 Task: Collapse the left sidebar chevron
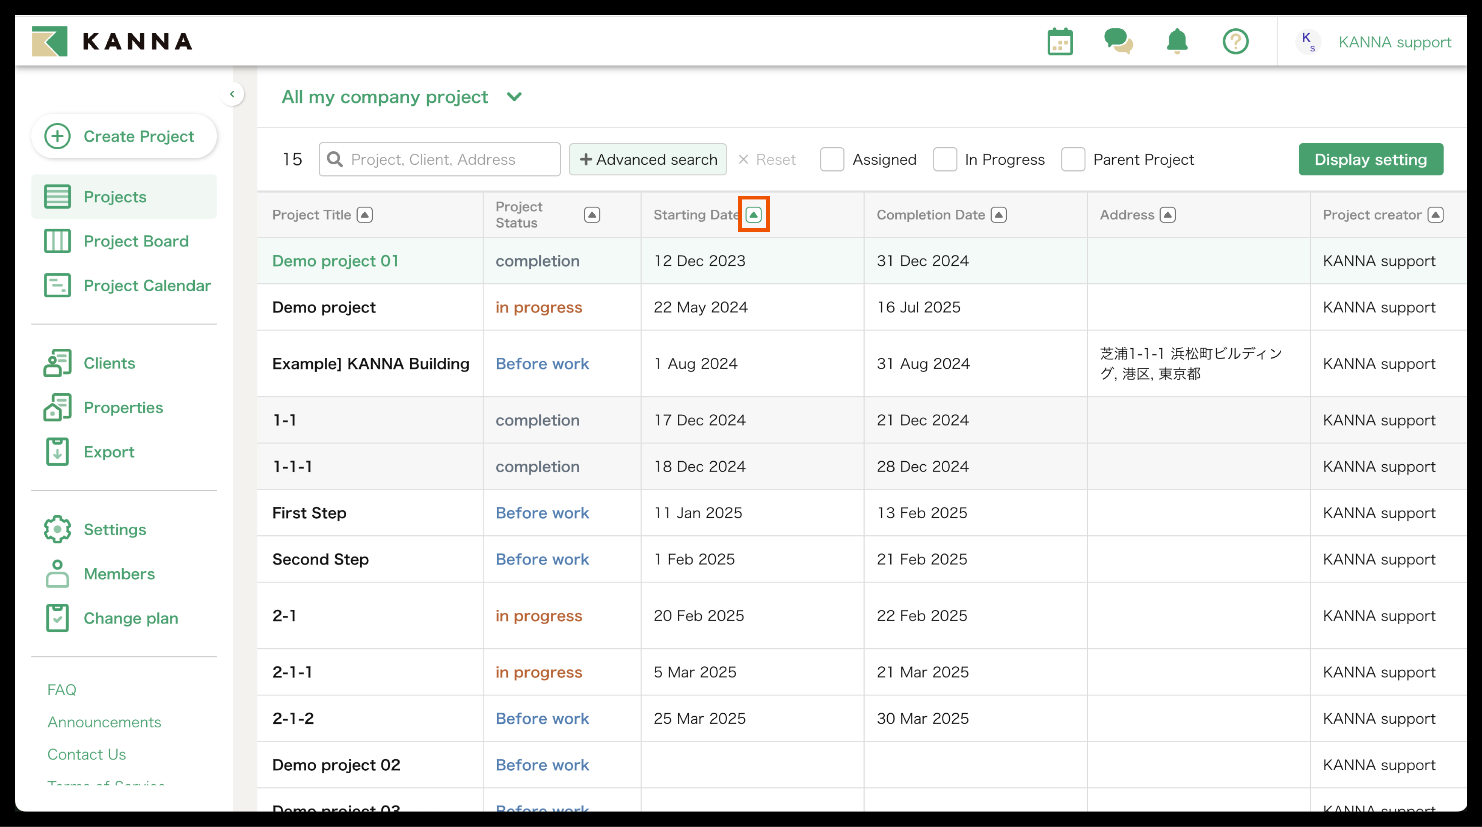232,94
